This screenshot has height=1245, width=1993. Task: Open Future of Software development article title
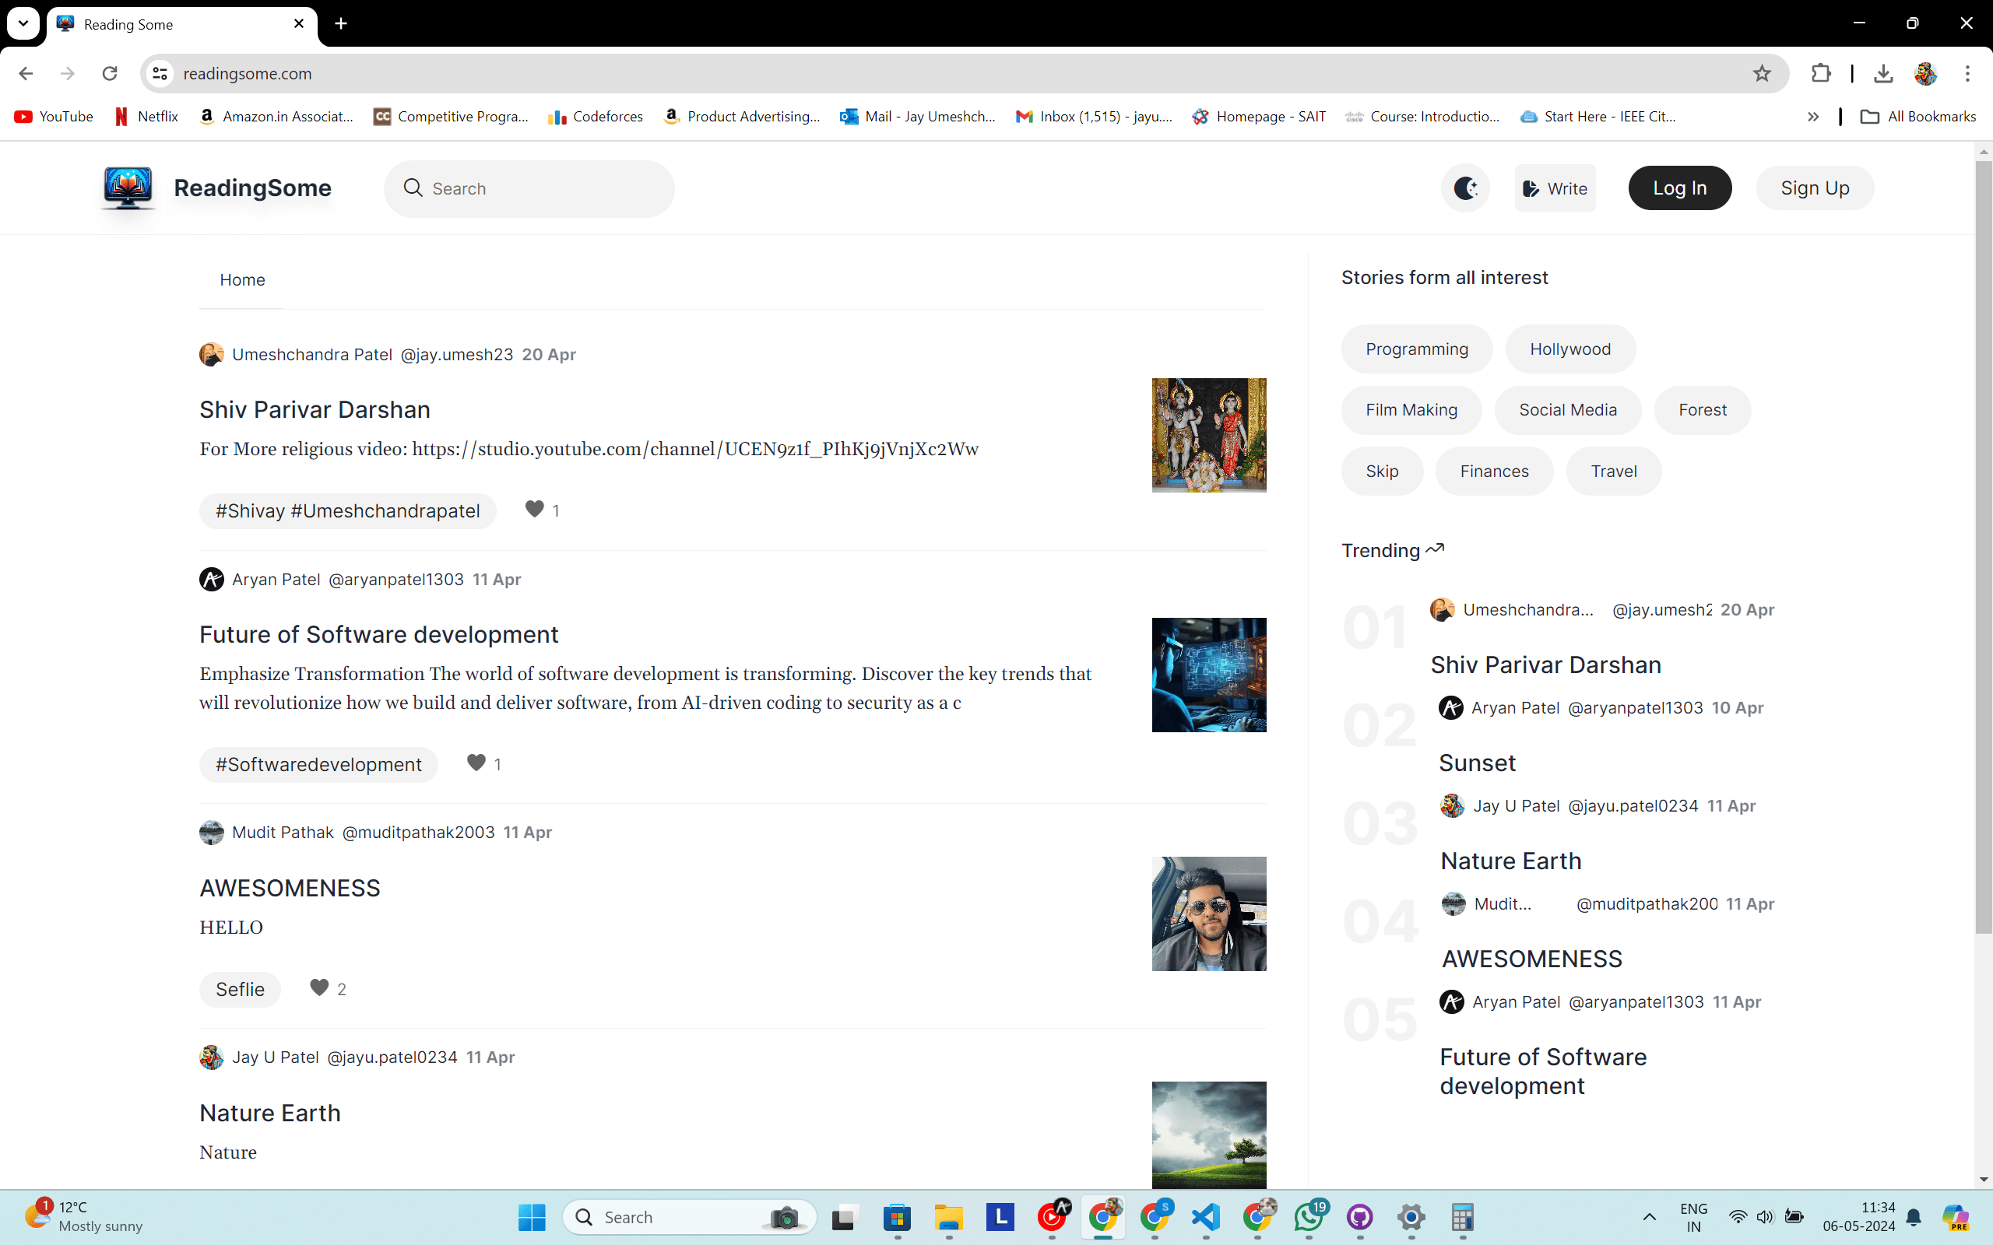[x=379, y=635]
